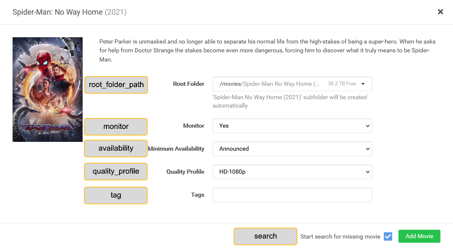
Task: Click the green Add Movie button
Action: (419, 236)
